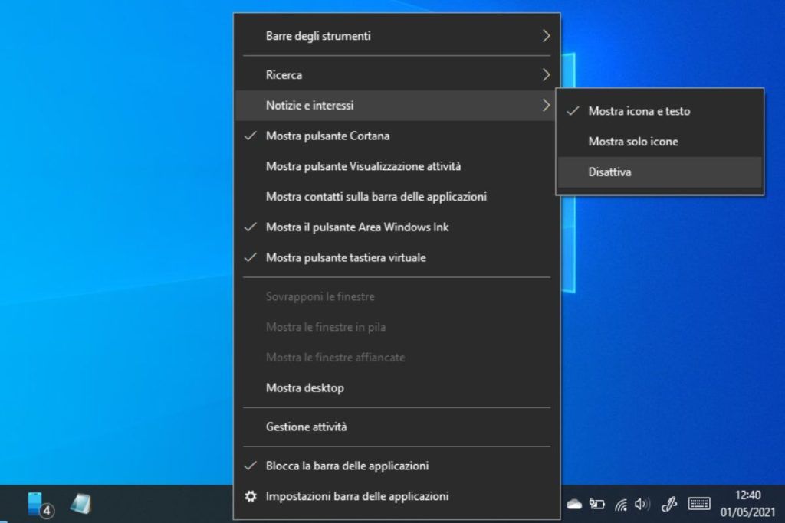Open the touch keyboard icon
The width and height of the screenshot is (785, 523).
(x=699, y=504)
